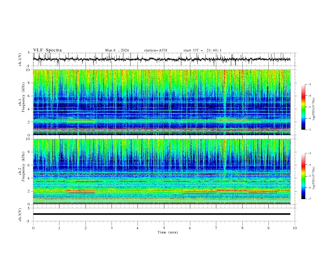The width and height of the screenshot is (332, 256).
Task: Click the "VLF Spectra" title text
Action: click(47, 50)
